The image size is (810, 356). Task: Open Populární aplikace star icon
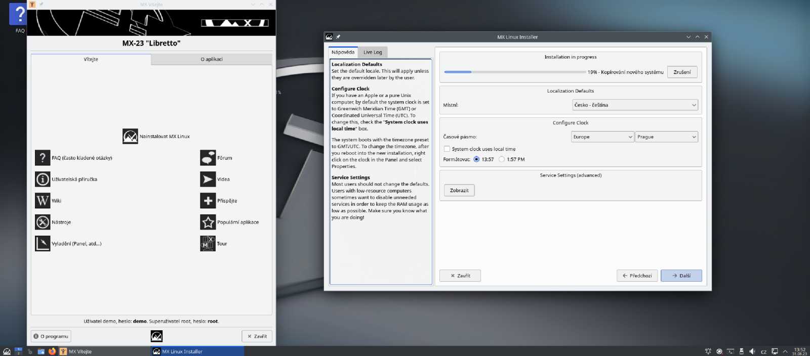[x=208, y=222]
